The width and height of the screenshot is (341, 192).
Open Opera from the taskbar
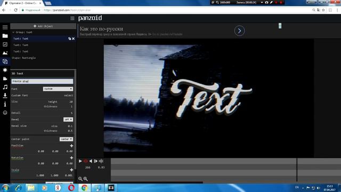pyautogui.click(x=71, y=188)
